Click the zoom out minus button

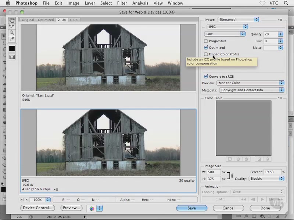(x=22, y=200)
